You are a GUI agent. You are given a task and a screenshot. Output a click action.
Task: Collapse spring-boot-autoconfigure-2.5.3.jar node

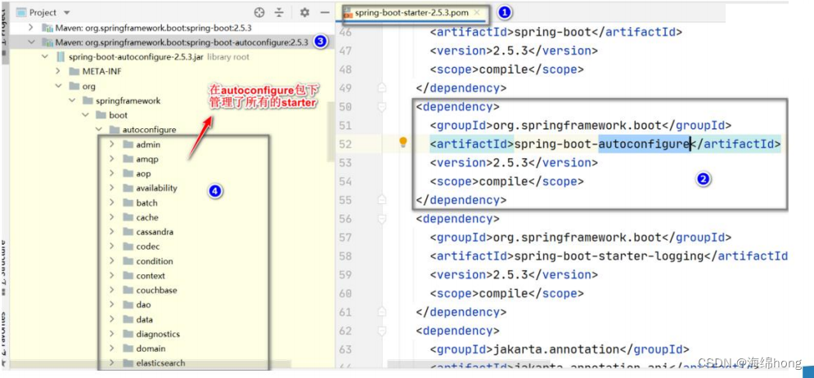pos(45,57)
